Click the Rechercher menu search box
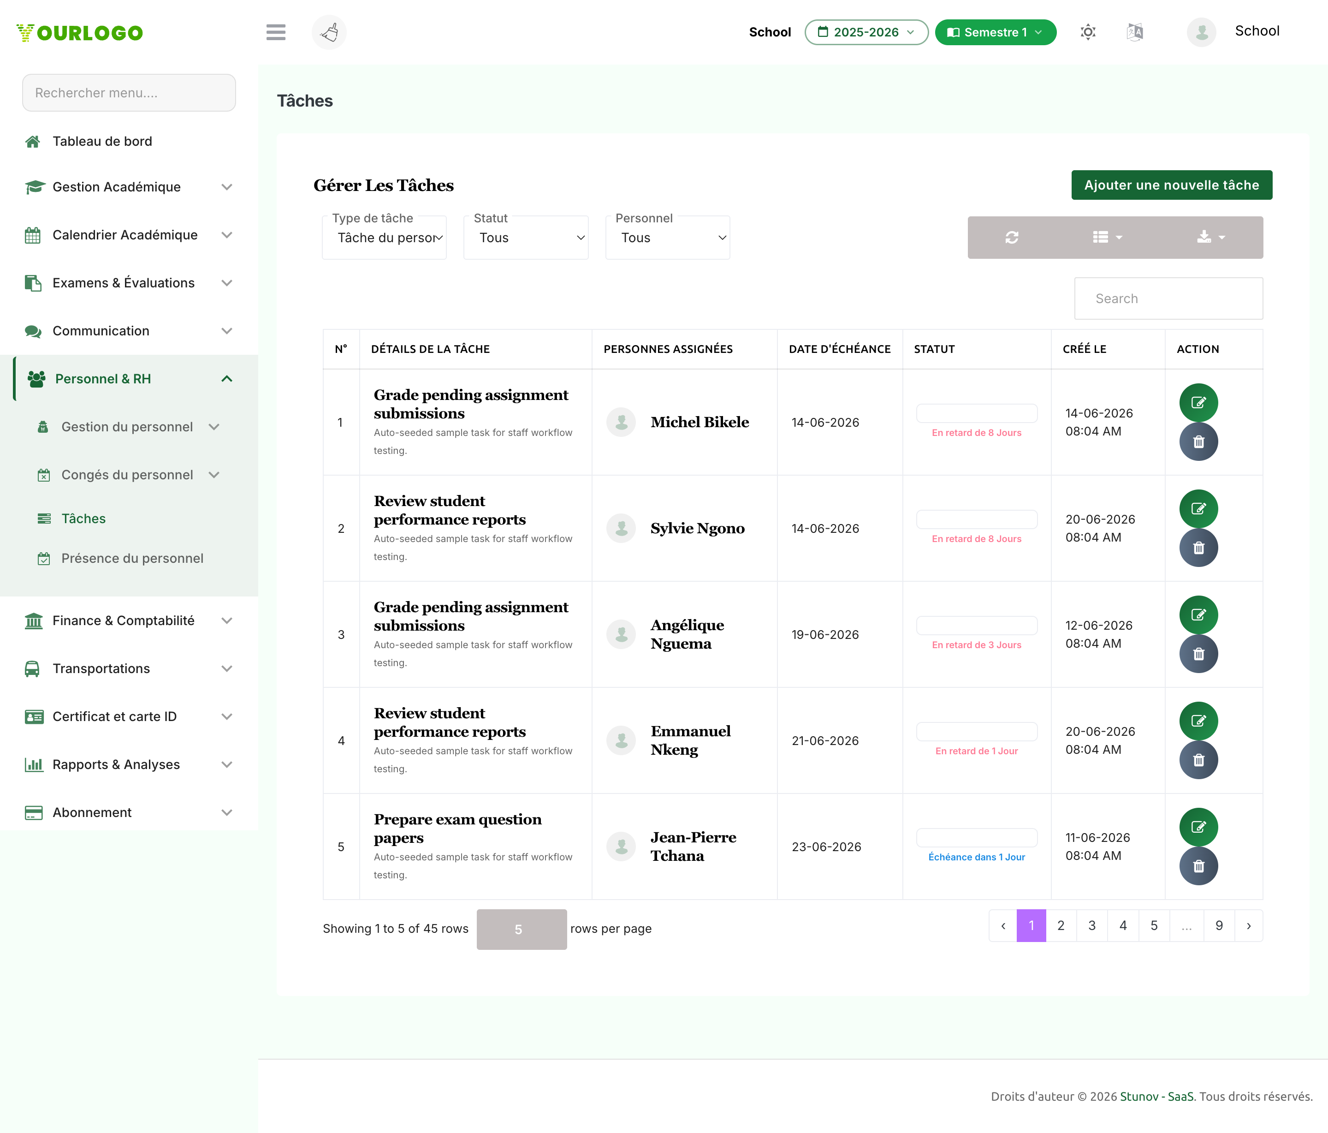 [129, 93]
